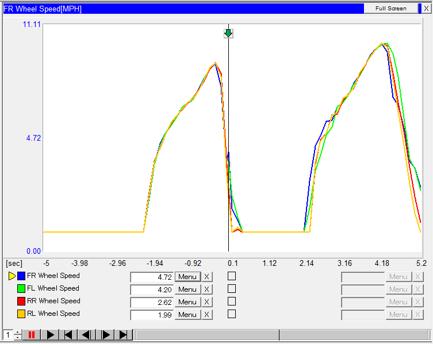Image resolution: width=433 pixels, height=344 pixels.
Task: Enable the checkbox in the RR Wheel Speed row
Action: pos(232,302)
